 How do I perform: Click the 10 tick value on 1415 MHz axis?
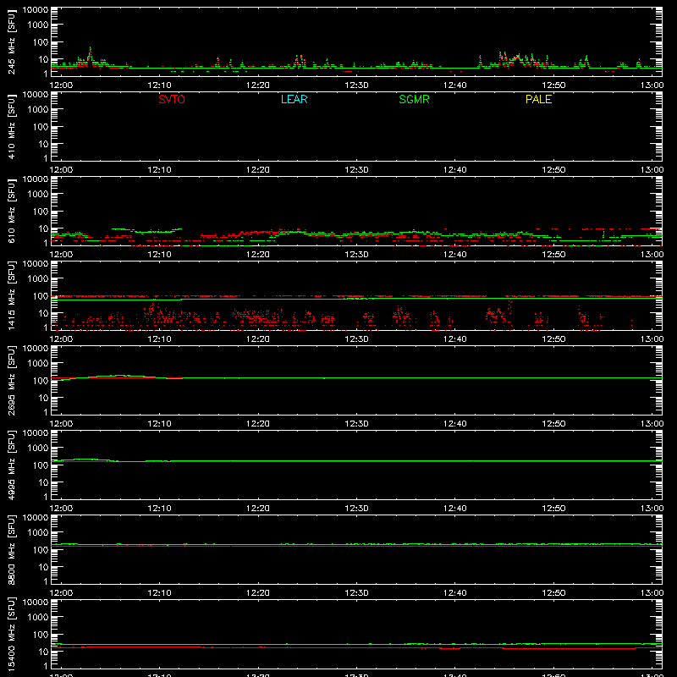coord(44,313)
